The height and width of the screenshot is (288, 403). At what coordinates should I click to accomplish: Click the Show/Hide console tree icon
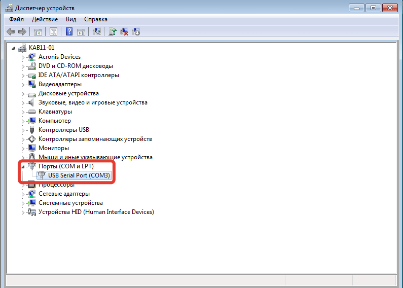[x=38, y=31]
